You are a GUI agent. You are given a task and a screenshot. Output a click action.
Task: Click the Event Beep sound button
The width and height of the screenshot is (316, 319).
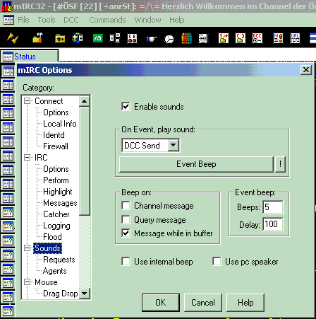[x=196, y=164]
